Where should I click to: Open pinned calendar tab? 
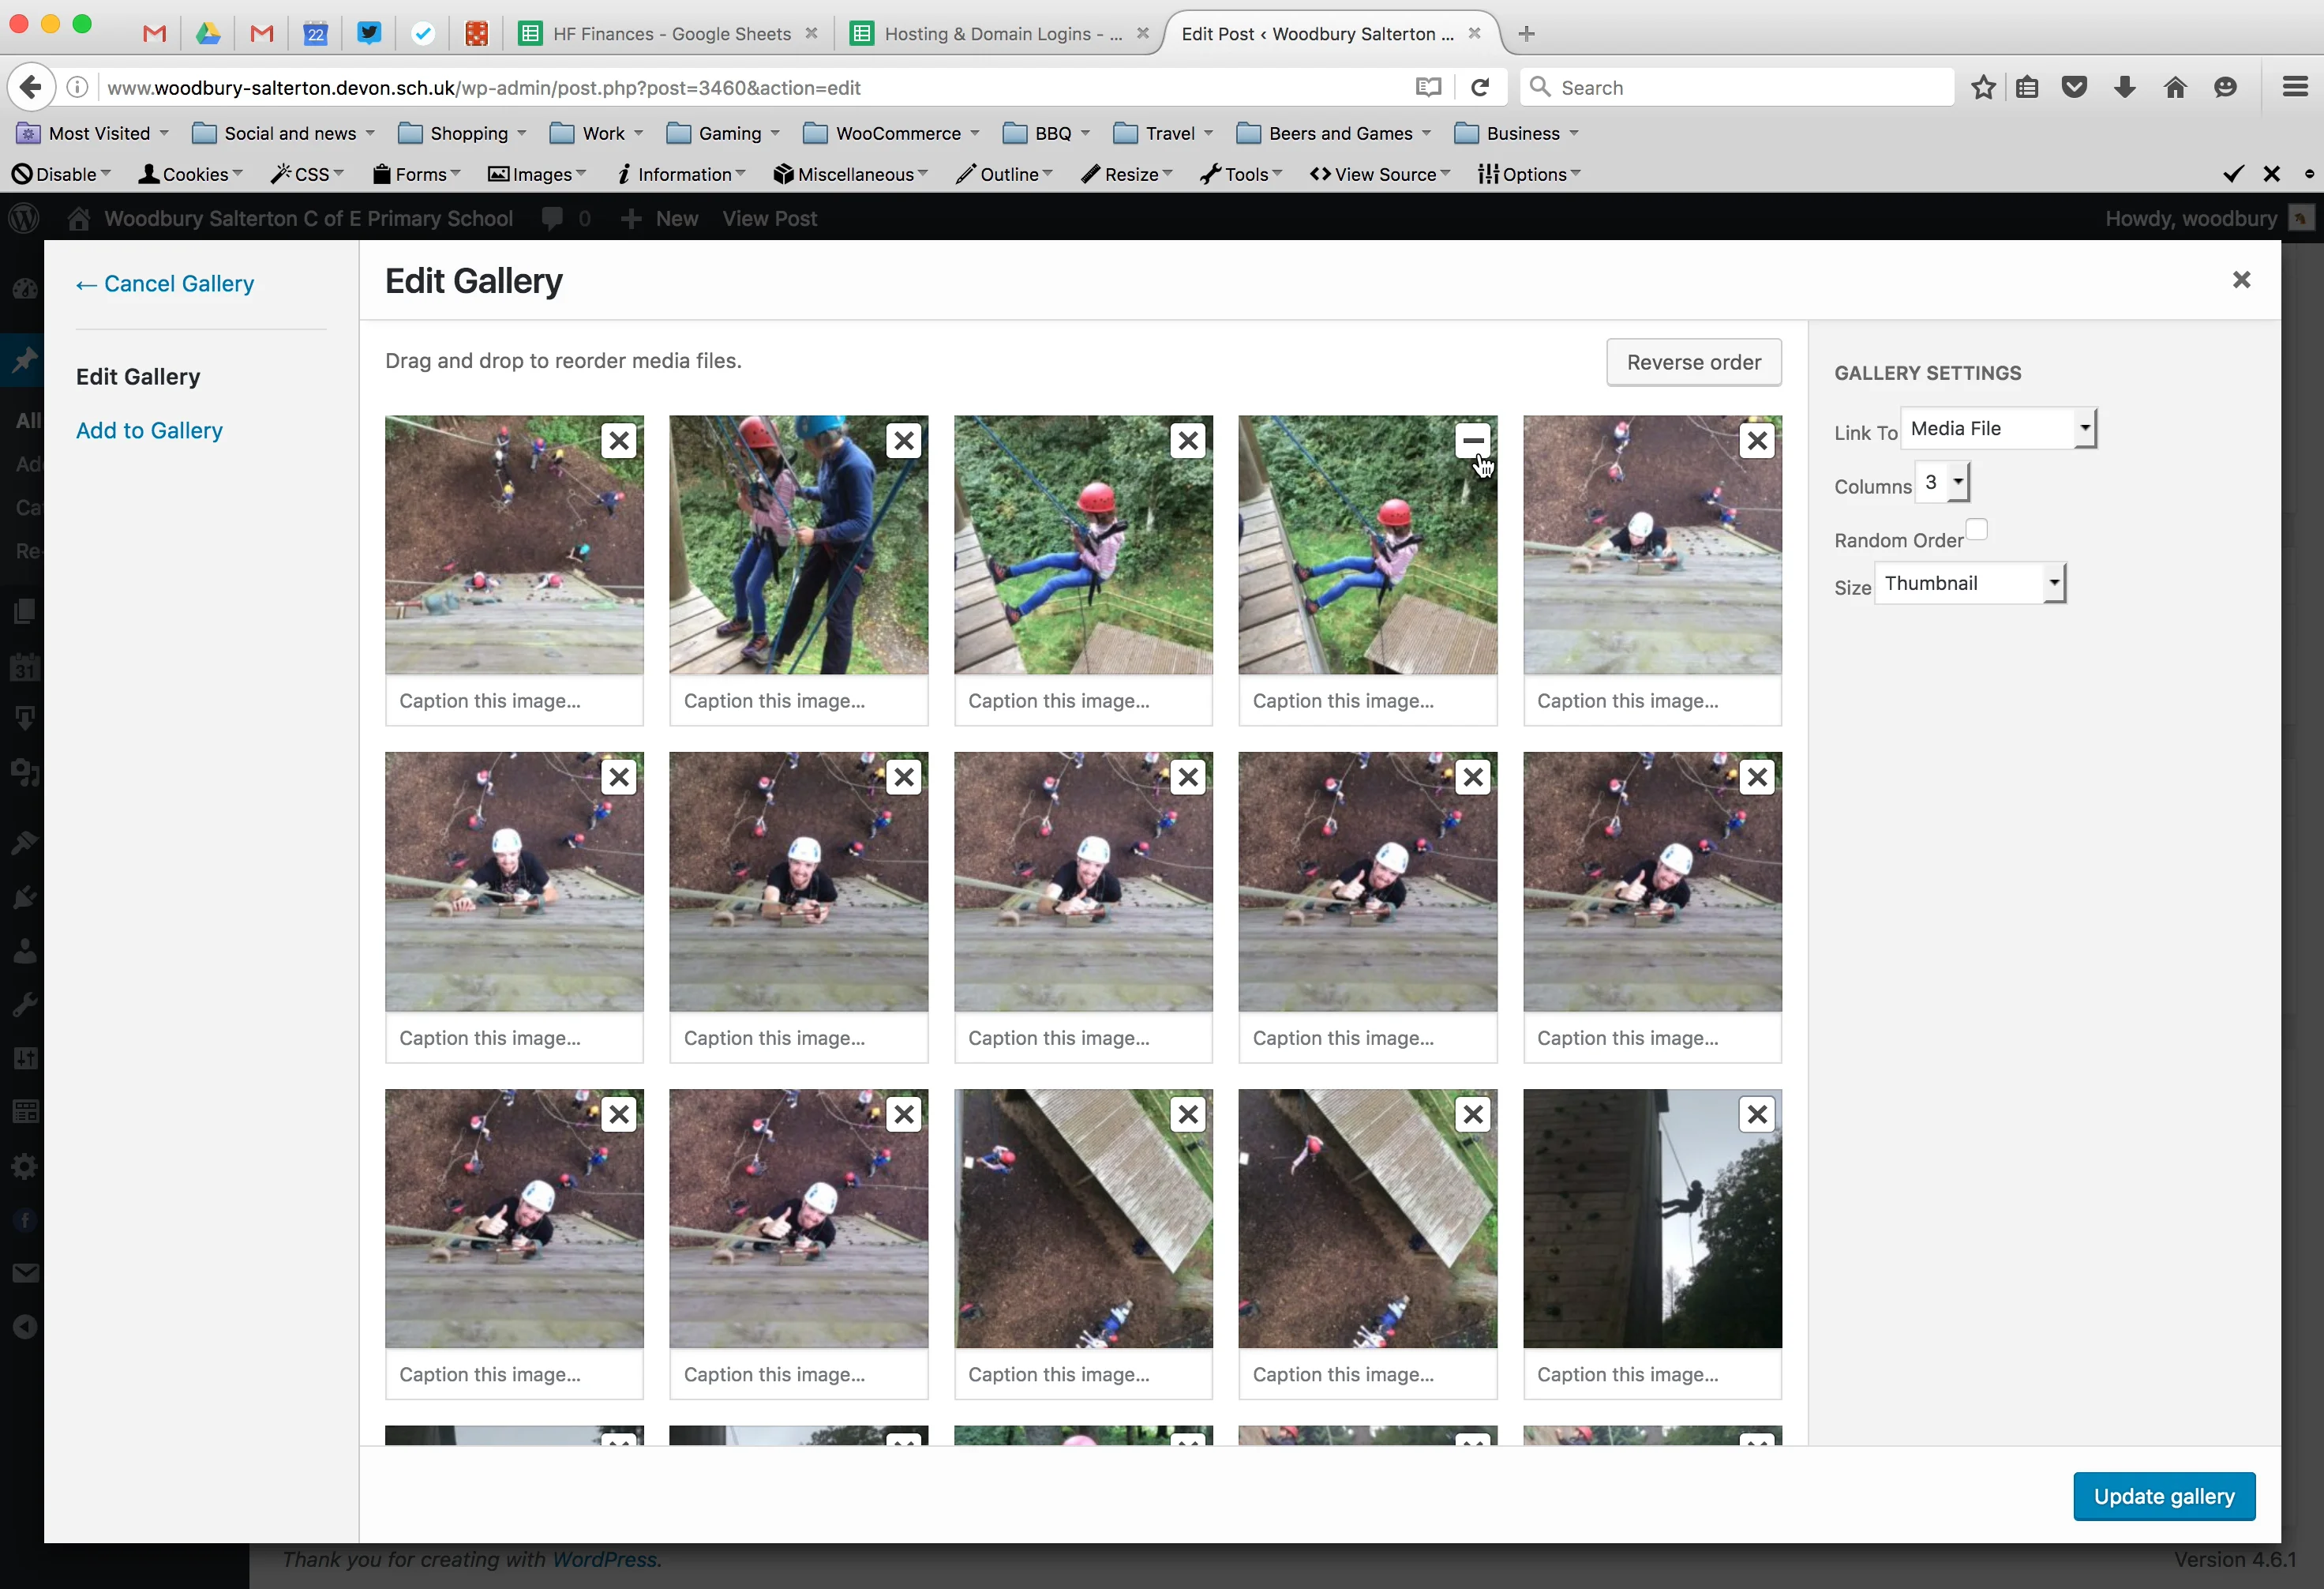[x=316, y=33]
